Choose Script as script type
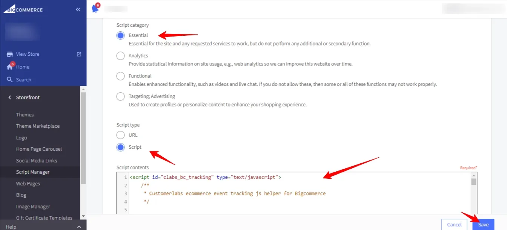Viewport: 507px width, 230px height. [x=120, y=147]
